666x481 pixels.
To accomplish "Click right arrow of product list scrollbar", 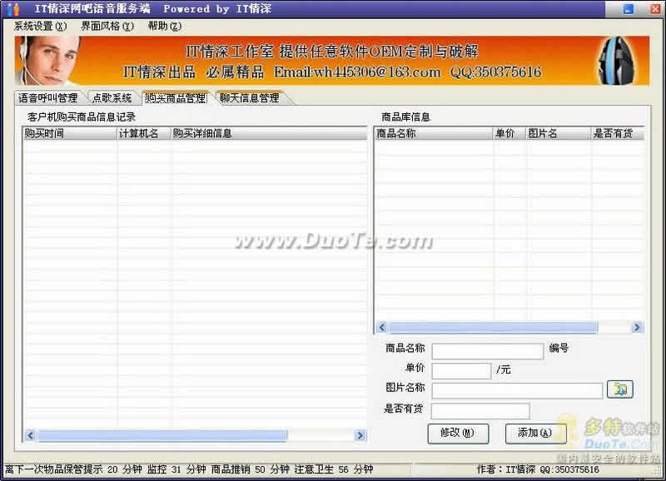I will pyautogui.click(x=636, y=327).
